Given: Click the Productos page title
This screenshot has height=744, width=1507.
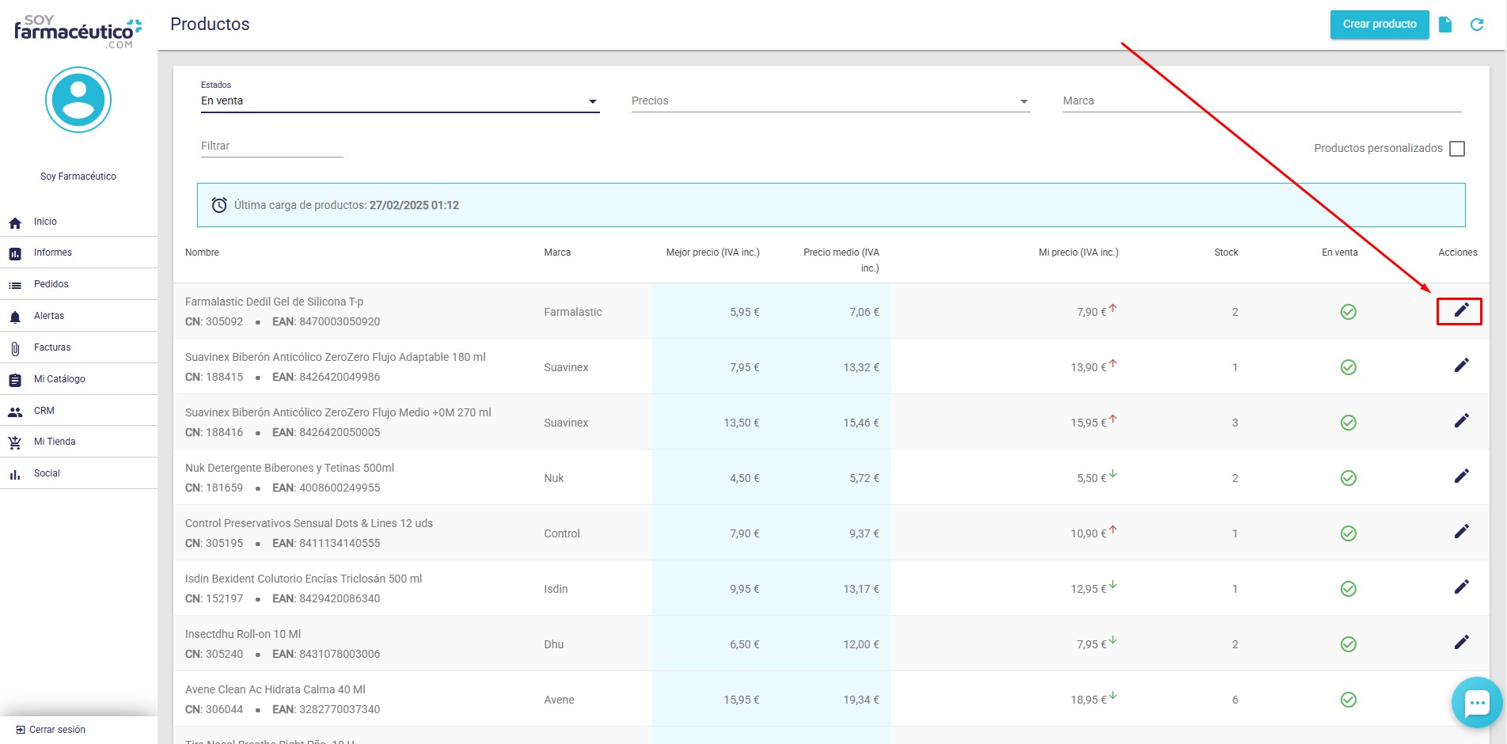Looking at the screenshot, I should pos(210,25).
